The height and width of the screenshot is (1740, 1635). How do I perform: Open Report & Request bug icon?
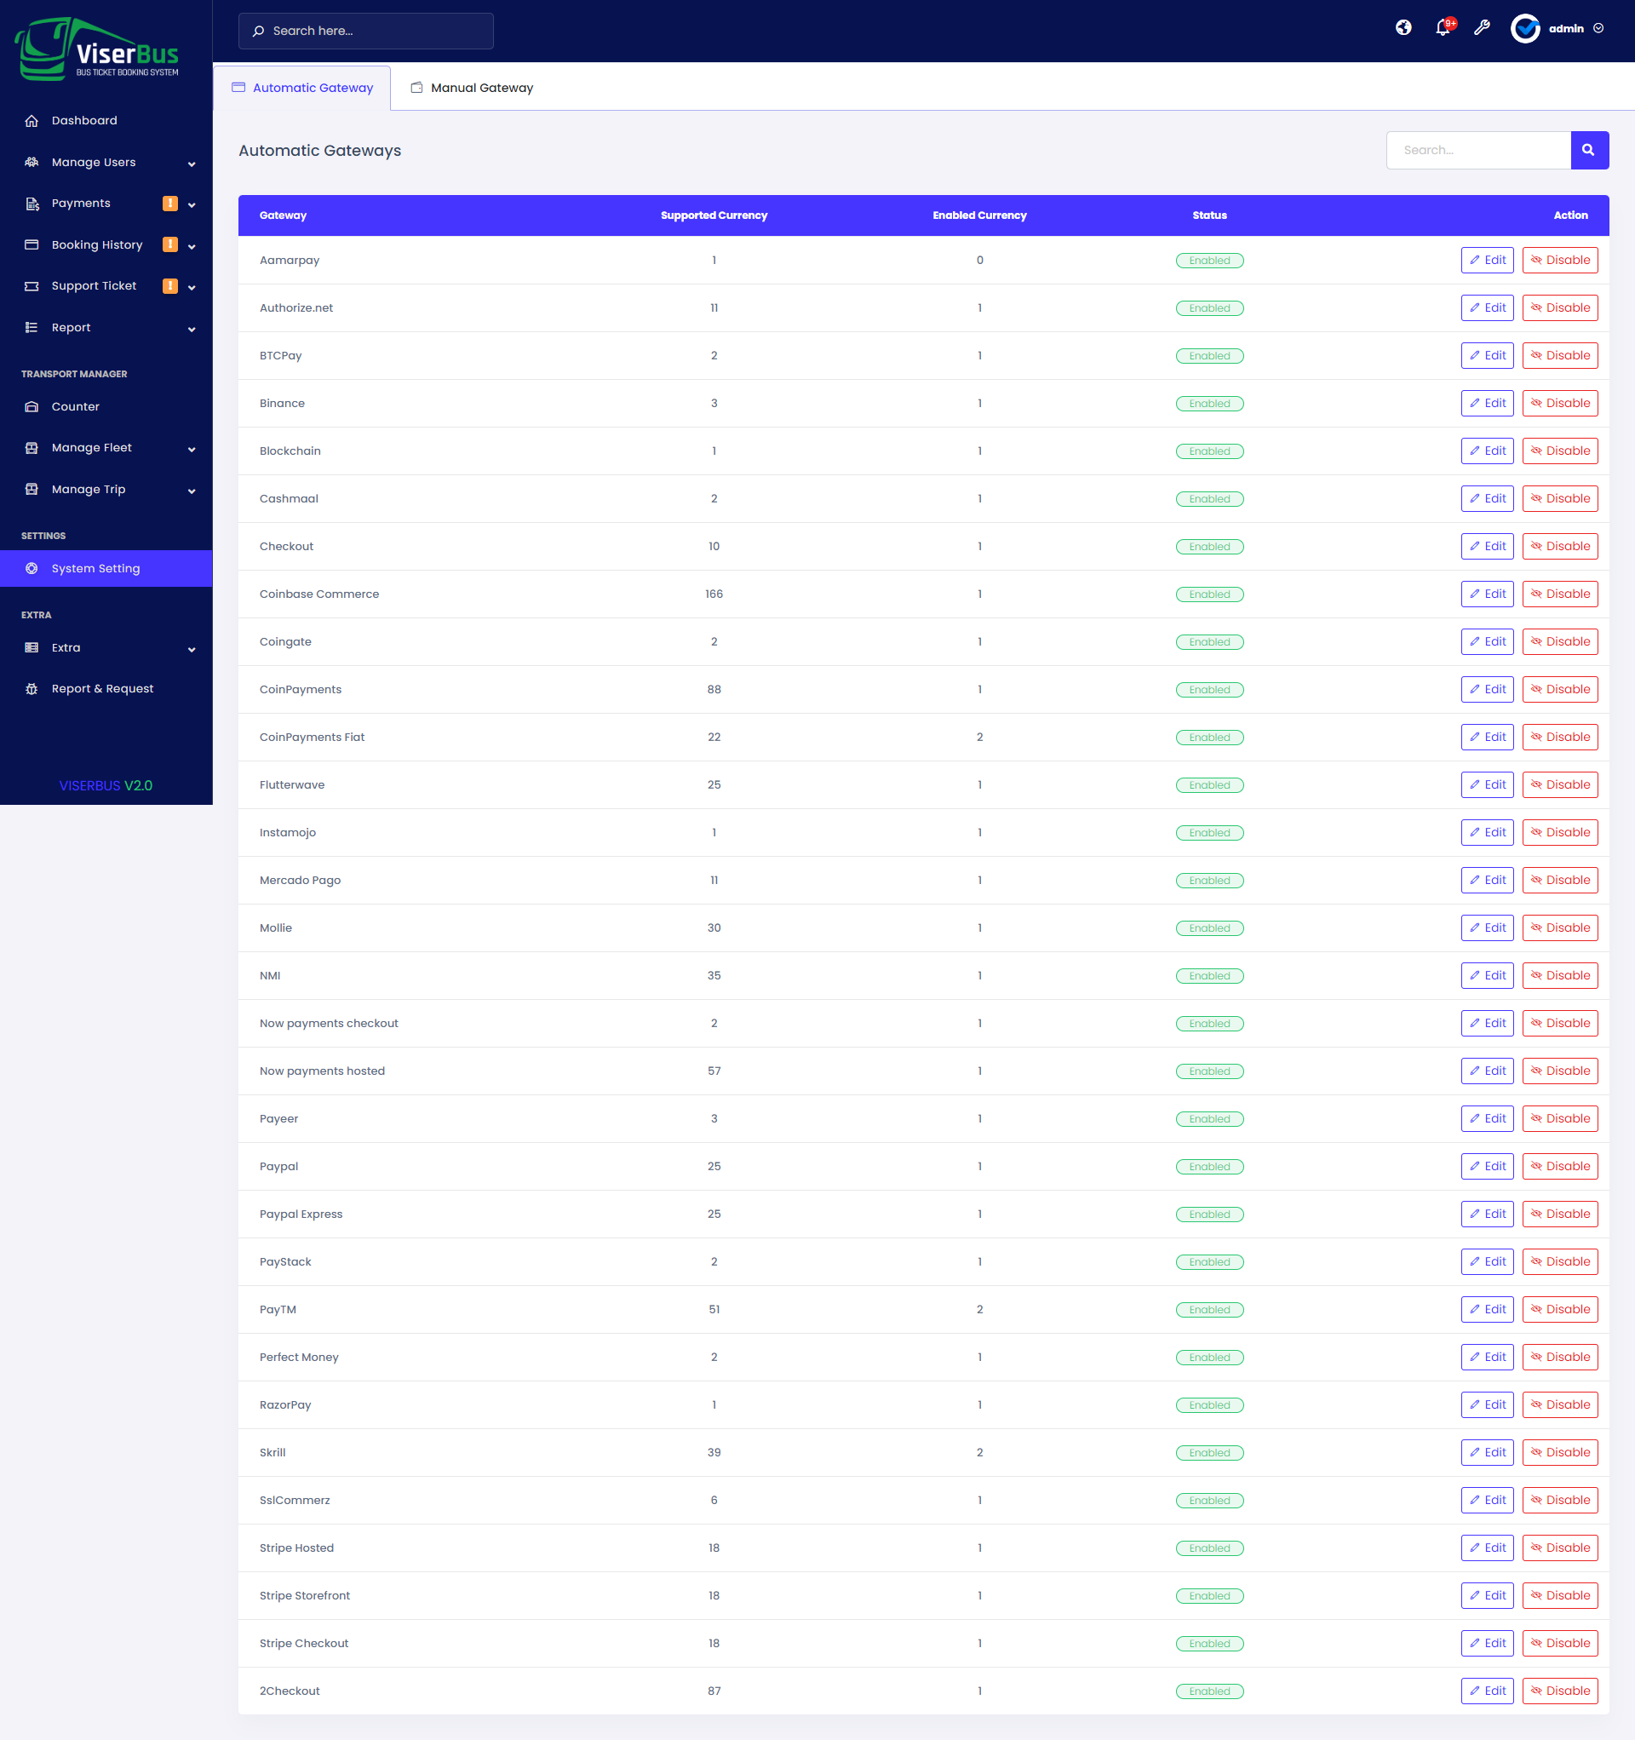click(x=32, y=688)
